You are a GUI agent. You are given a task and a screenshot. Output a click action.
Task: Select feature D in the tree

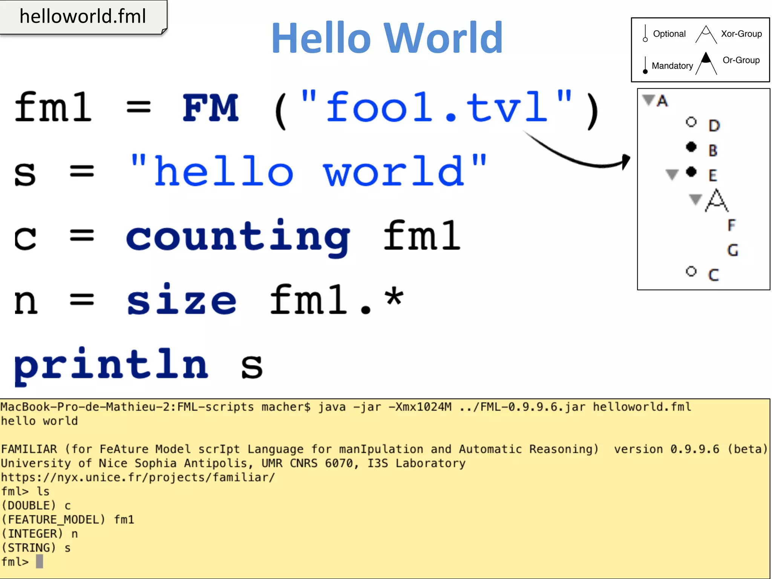coord(714,126)
